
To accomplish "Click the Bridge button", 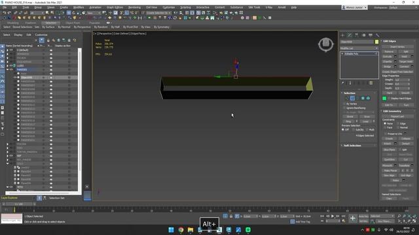I will click(x=387, y=67).
